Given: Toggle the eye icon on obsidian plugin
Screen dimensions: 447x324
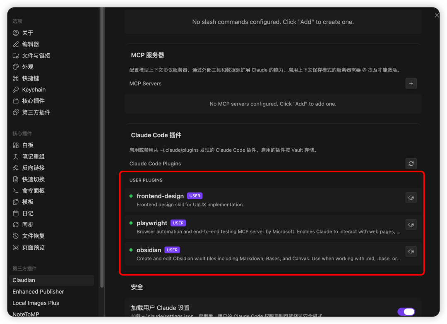Looking at the screenshot, I should [x=411, y=251].
